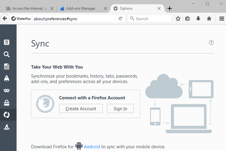Click the Sign In button
The width and height of the screenshot is (226, 151).
click(120, 108)
